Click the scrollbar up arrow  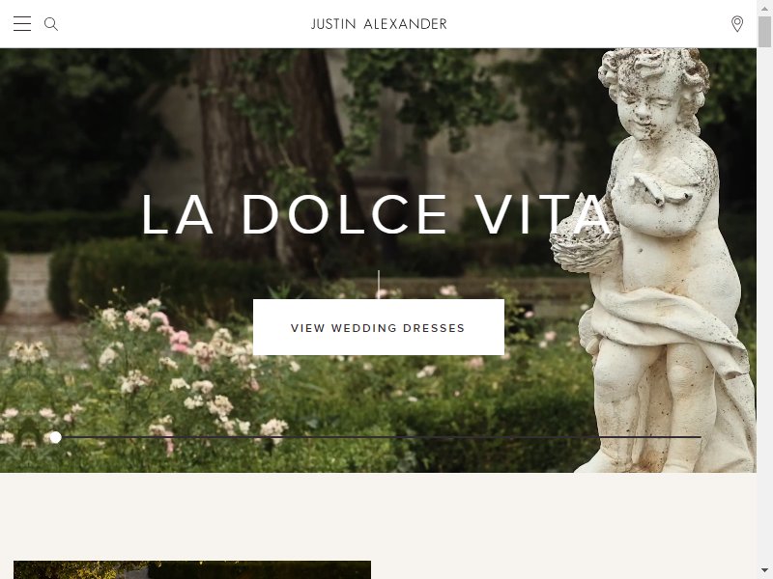764,8
